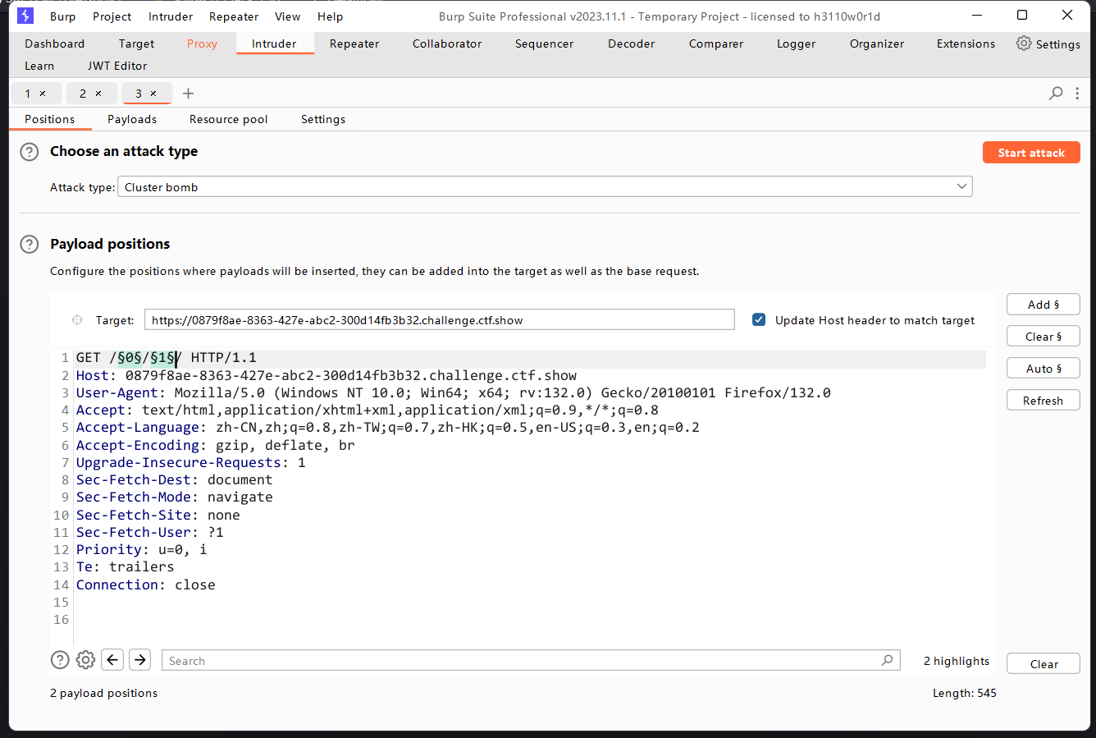Open the three-dot options menu icon
The width and height of the screenshot is (1096, 738).
pos(1077,94)
